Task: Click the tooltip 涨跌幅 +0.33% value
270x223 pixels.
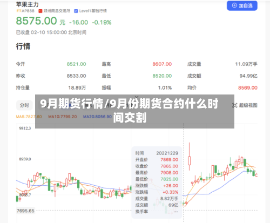Action: coord(170,192)
